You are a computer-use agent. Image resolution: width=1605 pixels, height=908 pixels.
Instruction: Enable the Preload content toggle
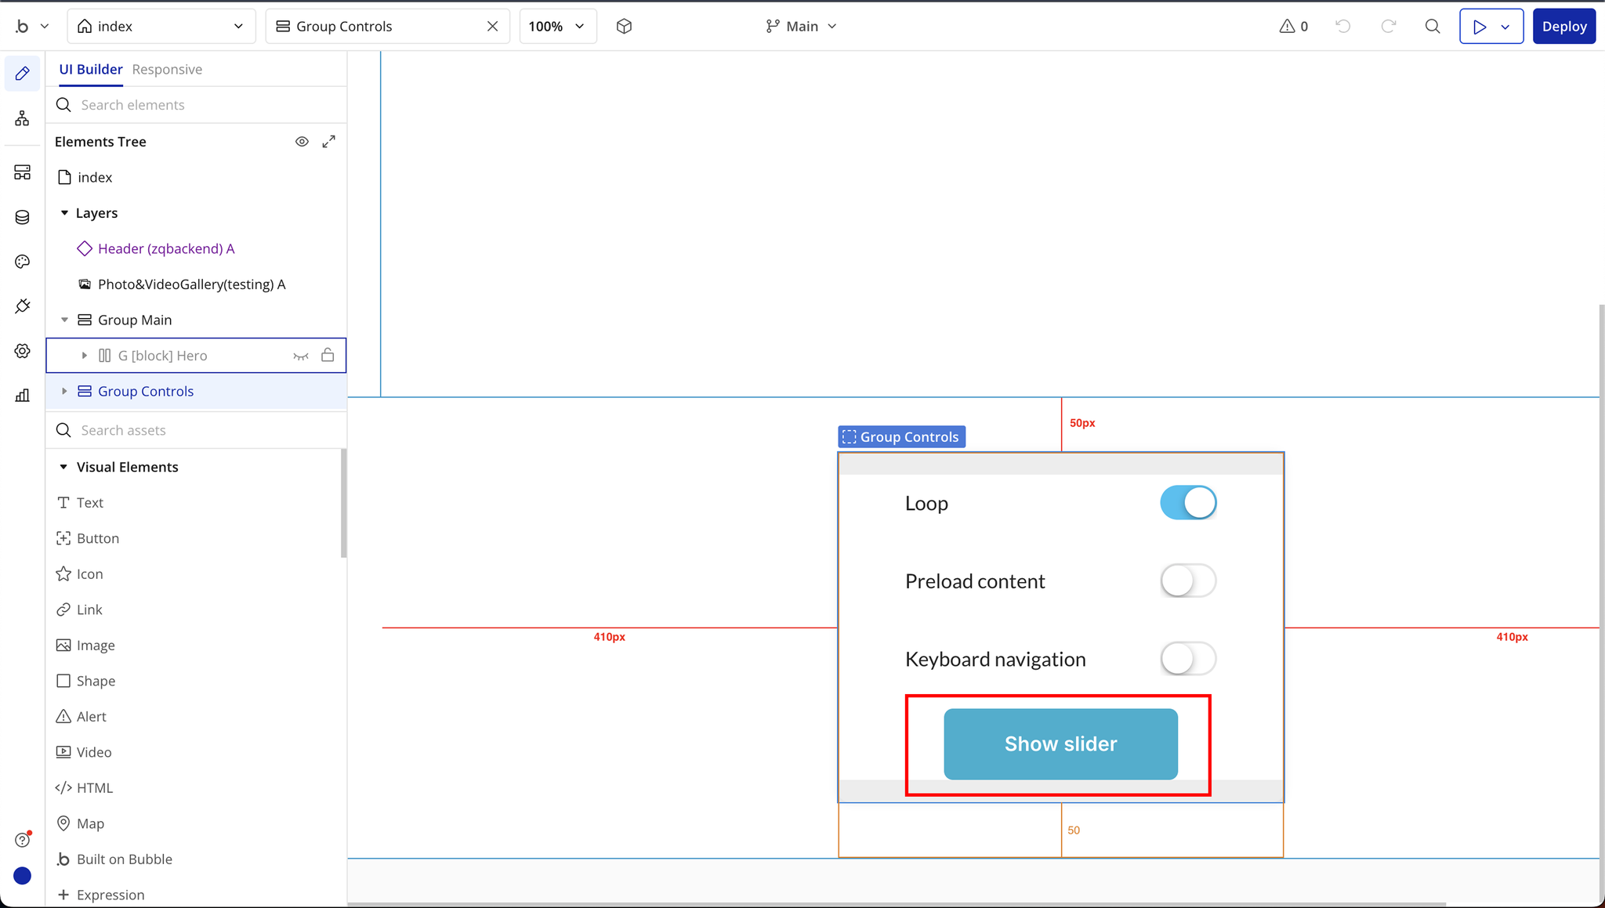point(1188,581)
